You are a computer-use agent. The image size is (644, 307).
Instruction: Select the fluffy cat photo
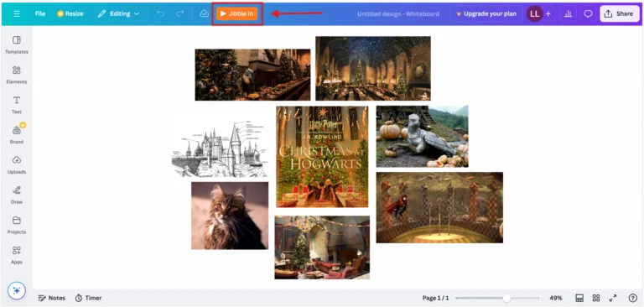(230, 216)
